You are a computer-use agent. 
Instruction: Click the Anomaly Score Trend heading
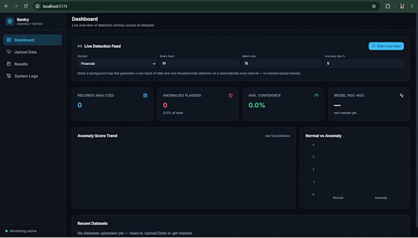point(97,136)
